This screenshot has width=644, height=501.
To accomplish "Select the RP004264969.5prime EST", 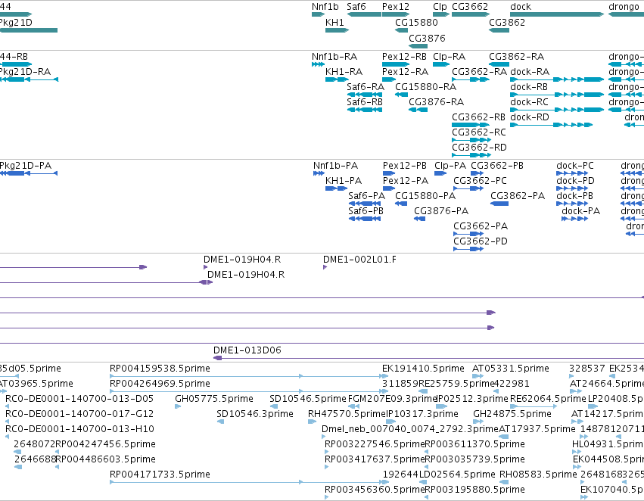I will pos(249,391).
